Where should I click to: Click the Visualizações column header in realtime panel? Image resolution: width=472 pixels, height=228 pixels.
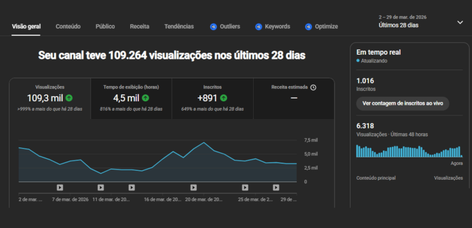coord(448,178)
